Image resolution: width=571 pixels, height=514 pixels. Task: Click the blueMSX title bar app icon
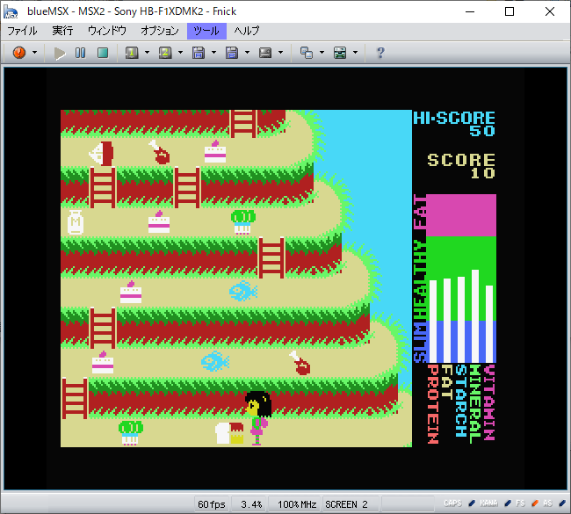click(11, 11)
